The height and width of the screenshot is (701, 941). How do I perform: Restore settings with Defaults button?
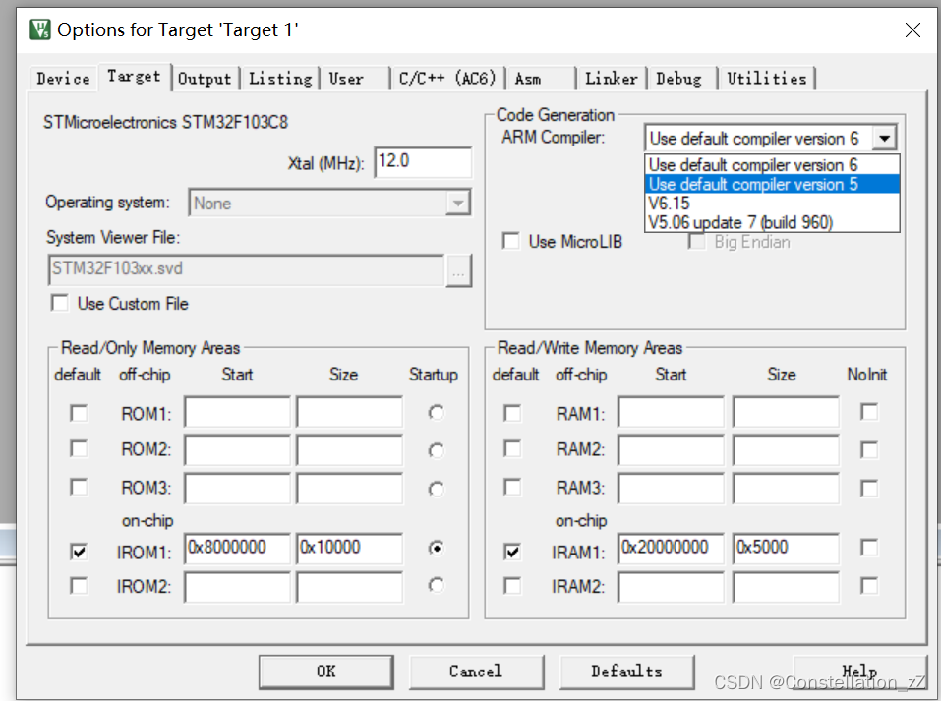tap(627, 672)
